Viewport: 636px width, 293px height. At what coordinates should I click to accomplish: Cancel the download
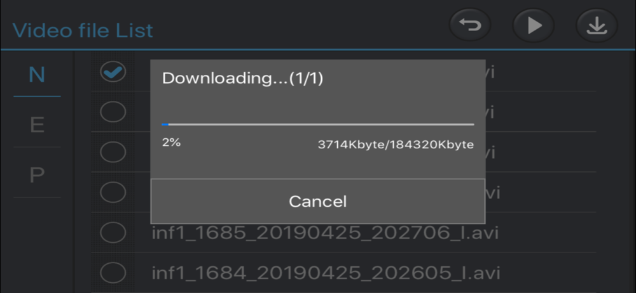pyautogui.click(x=318, y=202)
